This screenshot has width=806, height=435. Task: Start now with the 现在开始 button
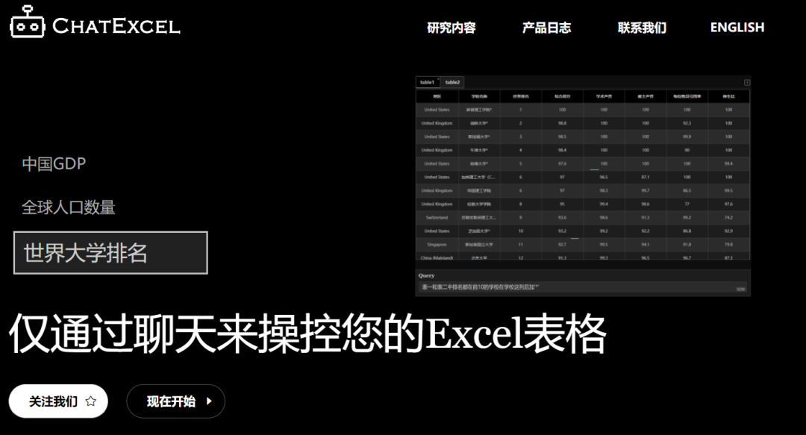(x=176, y=401)
